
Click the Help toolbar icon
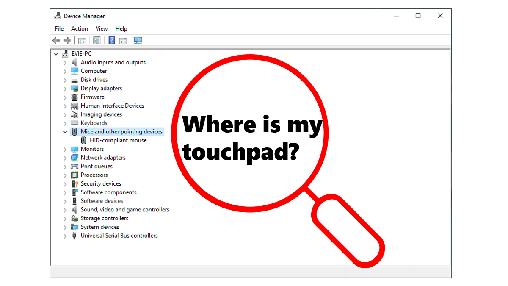pyautogui.click(x=111, y=40)
